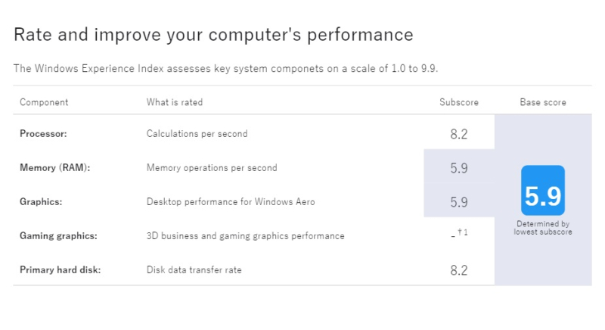This screenshot has height=330, width=605.
Task: Select the Component column header
Action: [44, 102]
